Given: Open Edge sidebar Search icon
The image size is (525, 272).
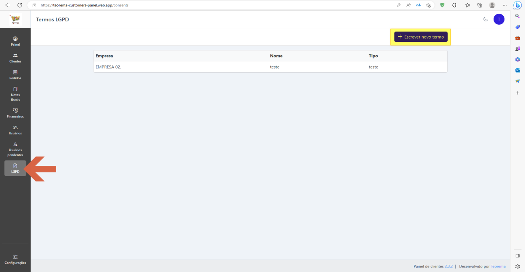Looking at the screenshot, I should [x=518, y=16].
